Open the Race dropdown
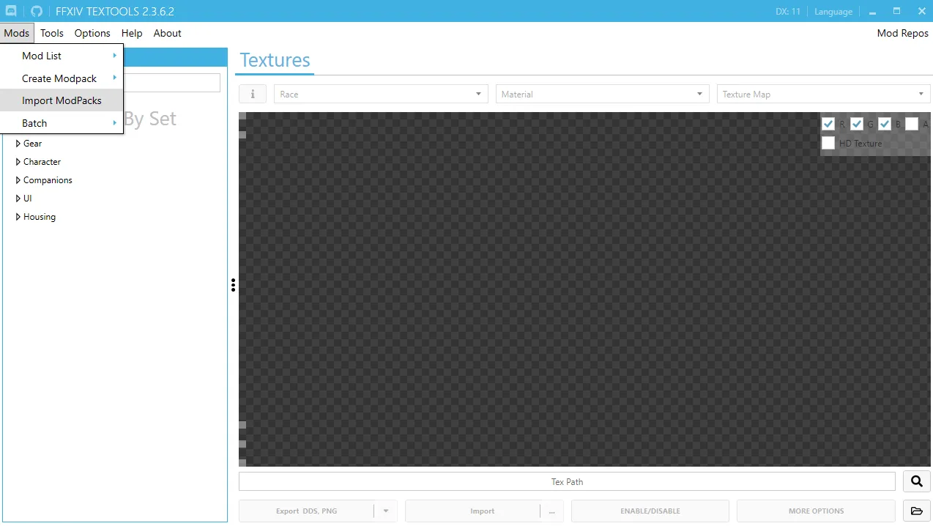This screenshot has height=526, width=933. click(381, 94)
